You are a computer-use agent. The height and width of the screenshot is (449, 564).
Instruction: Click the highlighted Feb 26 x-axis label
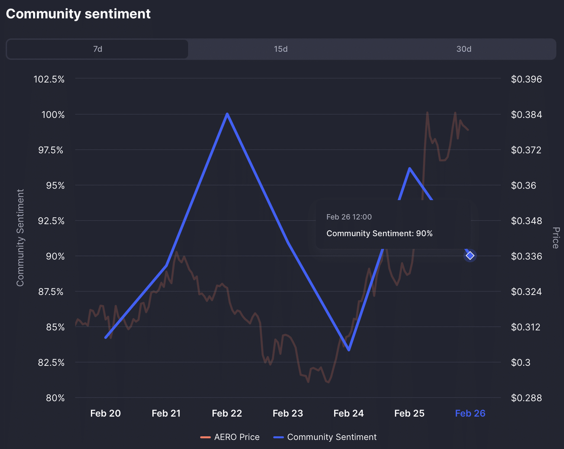coord(470,413)
